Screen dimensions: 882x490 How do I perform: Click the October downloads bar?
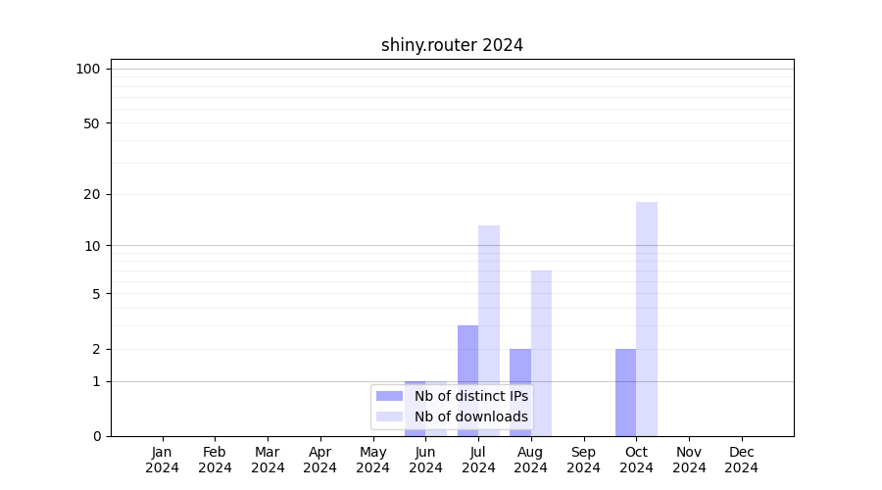pyautogui.click(x=647, y=318)
